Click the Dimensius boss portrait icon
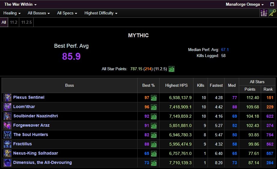This screenshot has width=277, height=169. pos(8,163)
